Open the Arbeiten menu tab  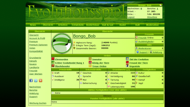pos(63,25)
